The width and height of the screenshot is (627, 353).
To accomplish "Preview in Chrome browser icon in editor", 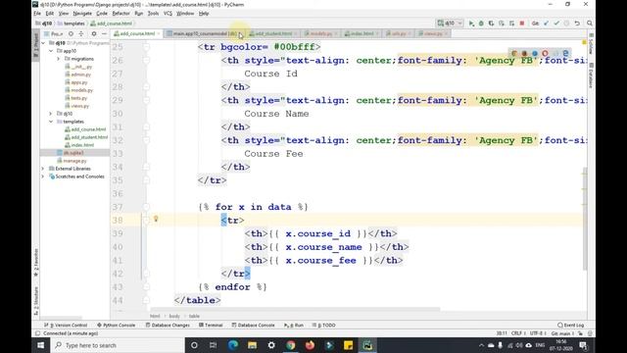I will pos(514,53).
